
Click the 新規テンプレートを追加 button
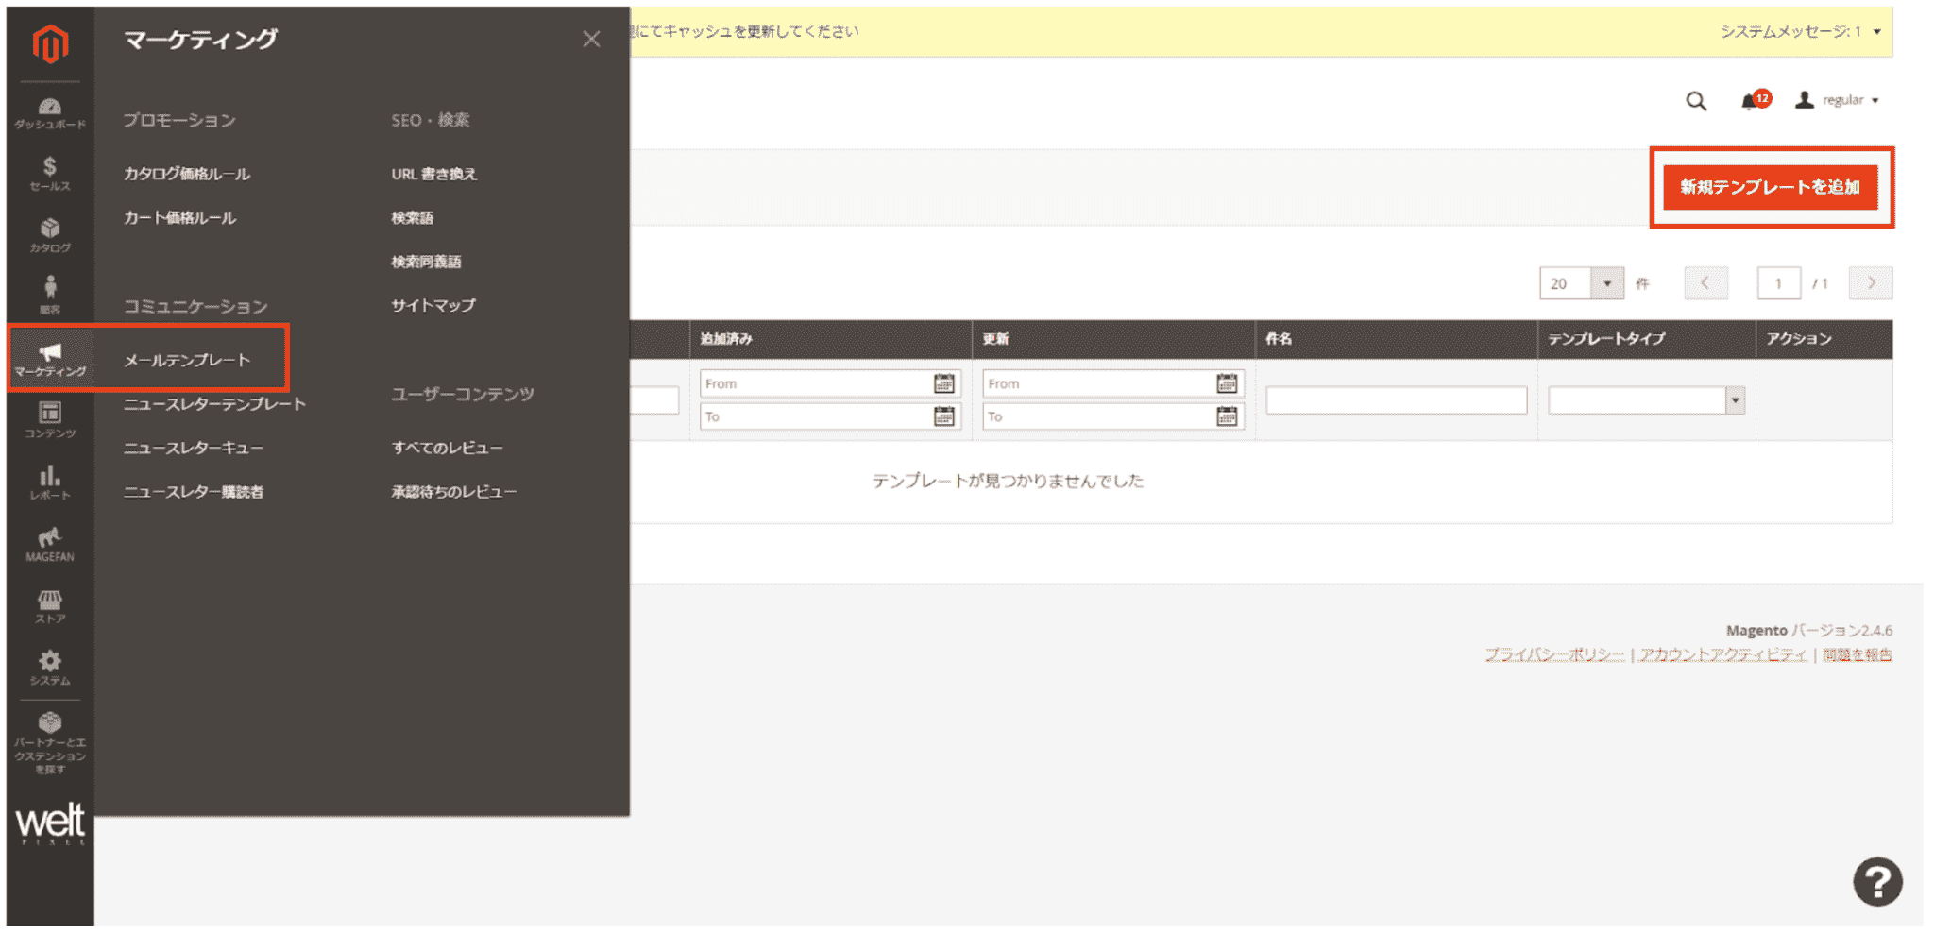tap(1771, 187)
